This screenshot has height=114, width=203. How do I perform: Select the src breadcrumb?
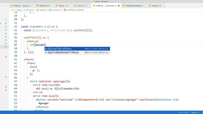coord(13,10)
